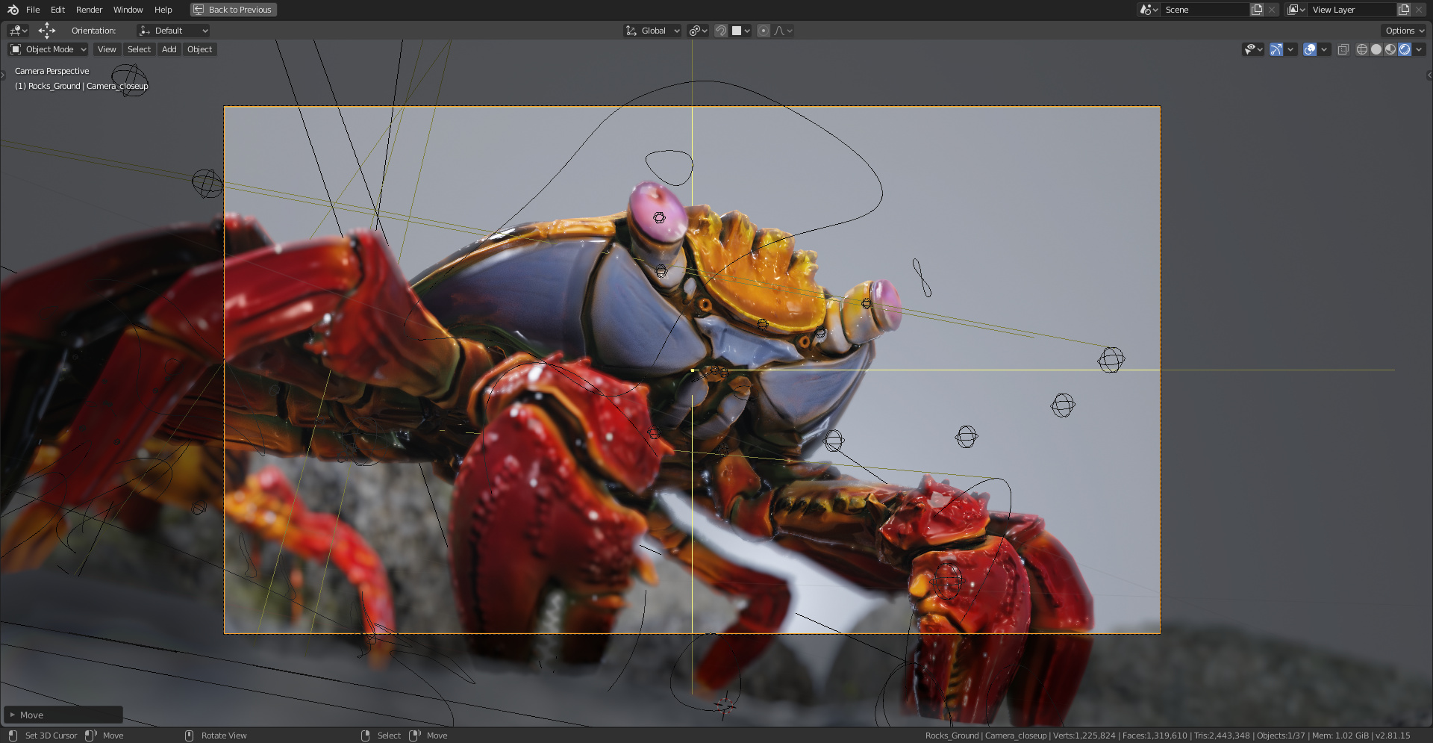Open the editor type selector dropdown
Screen dimensions: 1433x743
tap(18, 31)
